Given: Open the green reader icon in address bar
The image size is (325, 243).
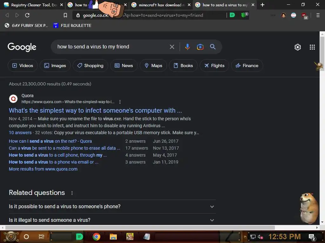Looking at the screenshot, I should tap(232, 15).
